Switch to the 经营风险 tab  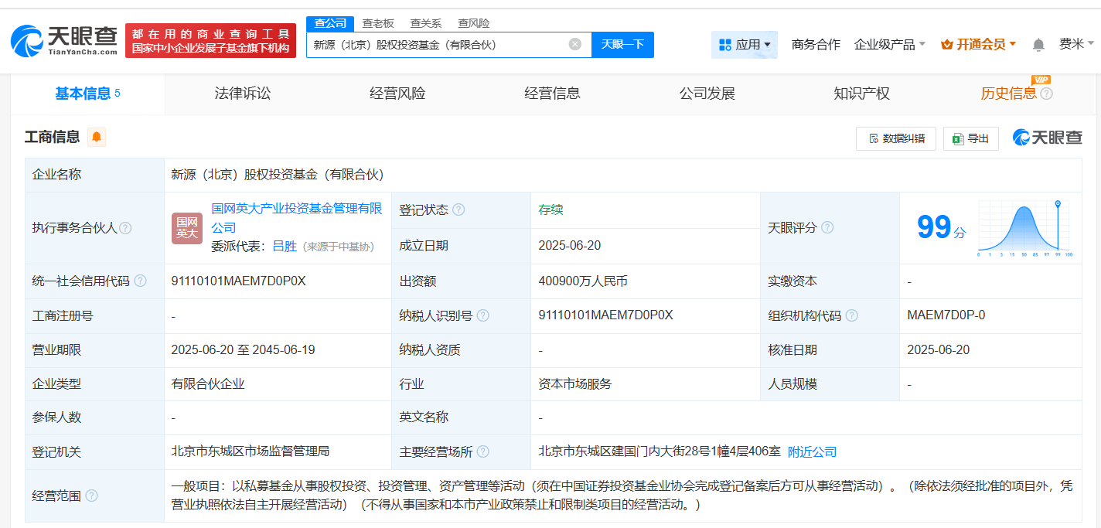[x=397, y=94]
